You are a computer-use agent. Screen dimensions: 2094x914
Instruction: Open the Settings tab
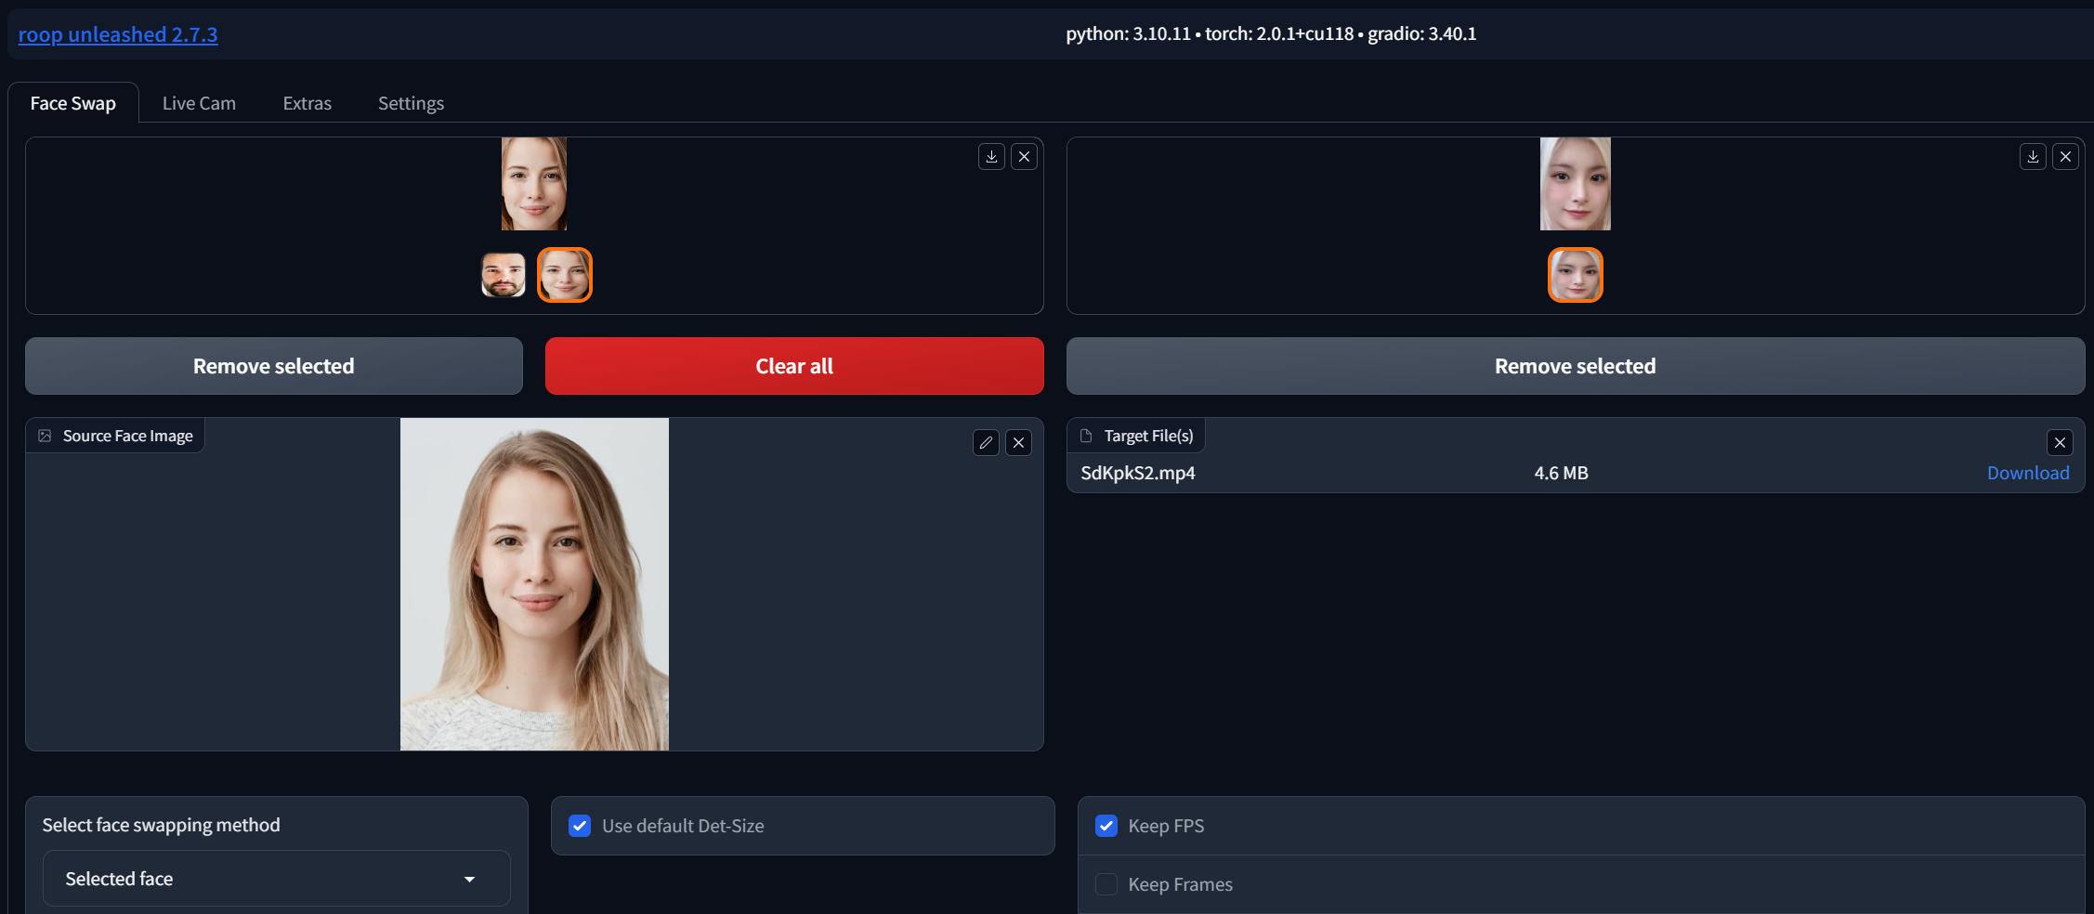[411, 103]
